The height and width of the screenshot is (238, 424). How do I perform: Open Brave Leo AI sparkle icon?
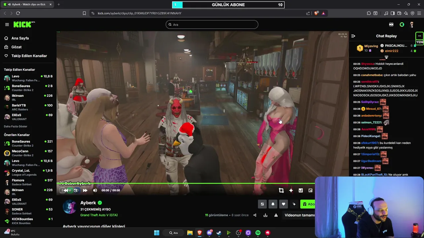pyautogui.click(x=406, y=13)
